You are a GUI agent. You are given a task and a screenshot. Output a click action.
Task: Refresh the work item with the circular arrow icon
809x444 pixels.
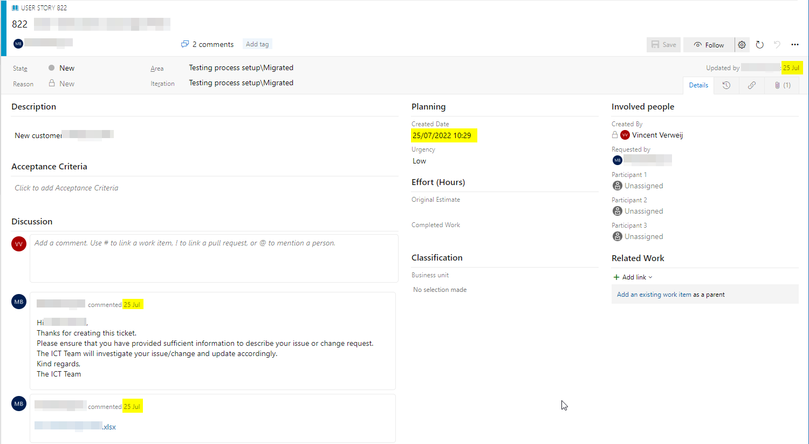[759, 45]
